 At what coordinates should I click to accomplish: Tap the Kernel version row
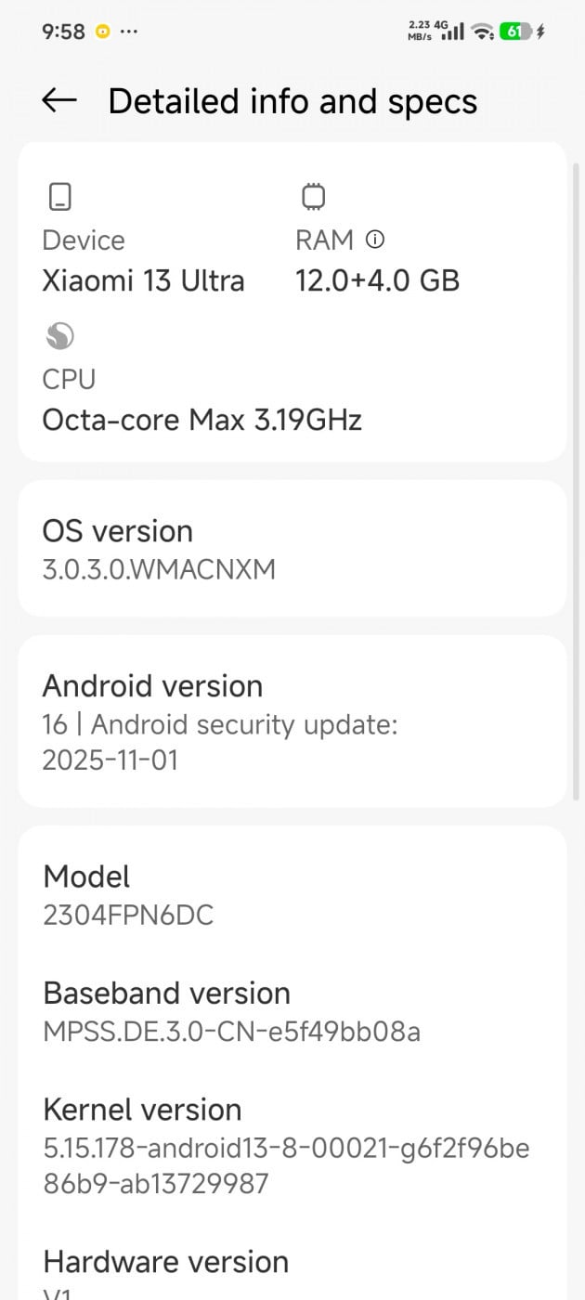pyautogui.click(x=292, y=1146)
